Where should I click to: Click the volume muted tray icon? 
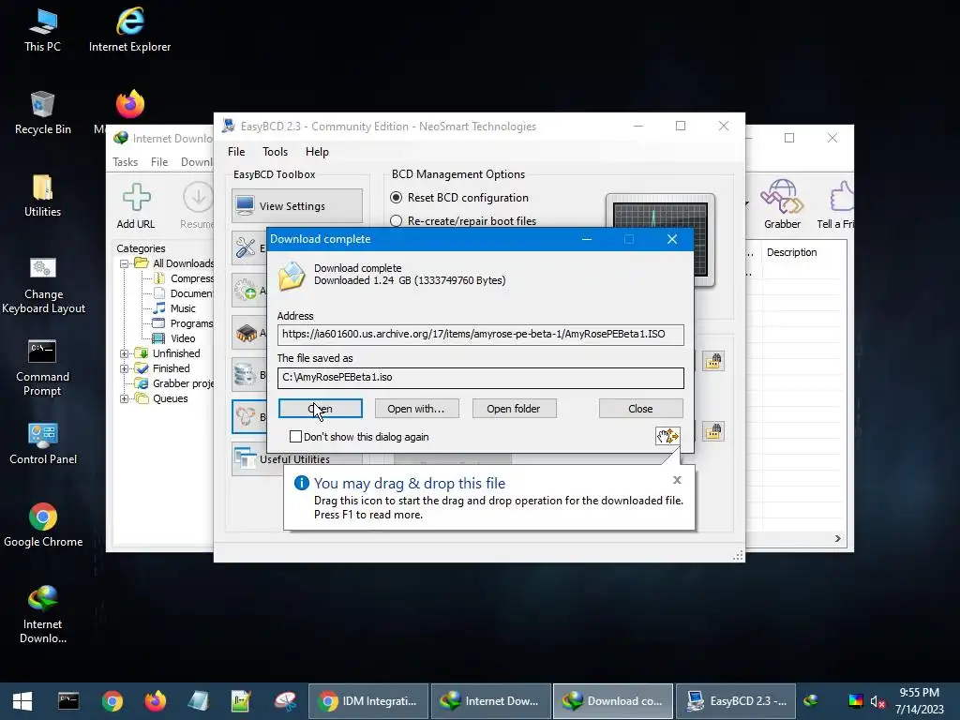point(877,701)
